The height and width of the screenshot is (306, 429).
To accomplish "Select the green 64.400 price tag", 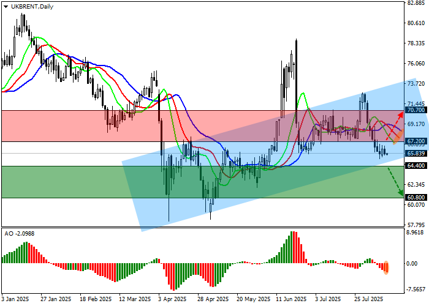I will click(x=416, y=166).
